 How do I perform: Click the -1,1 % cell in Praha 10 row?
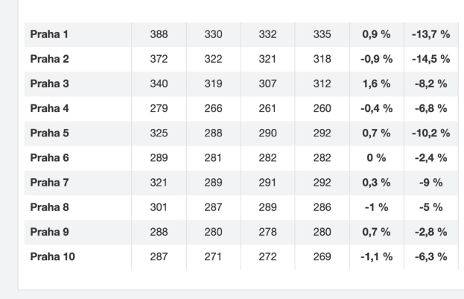[376, 256]
